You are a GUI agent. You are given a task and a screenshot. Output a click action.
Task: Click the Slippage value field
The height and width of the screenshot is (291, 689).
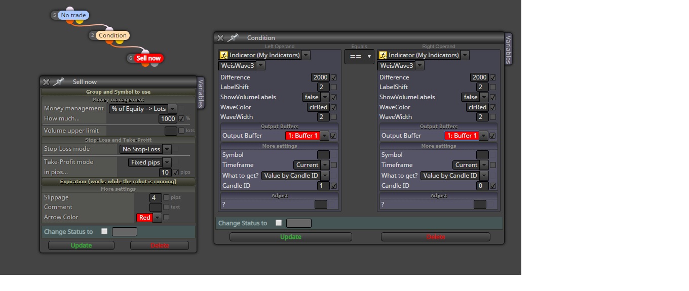point(156,197)
